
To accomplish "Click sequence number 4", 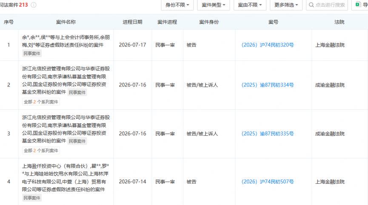I will pyautogui.click(x=9, y=182).
